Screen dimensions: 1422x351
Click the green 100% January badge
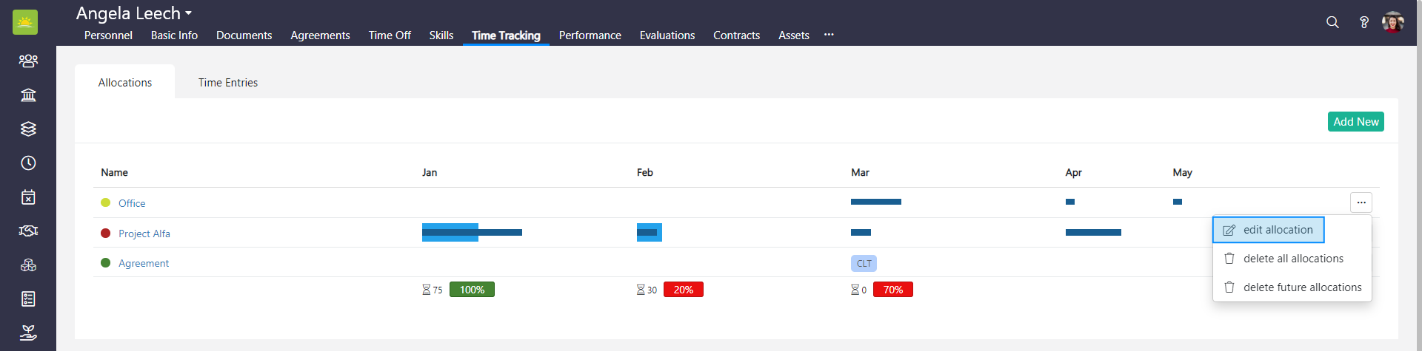pos(472,290)
